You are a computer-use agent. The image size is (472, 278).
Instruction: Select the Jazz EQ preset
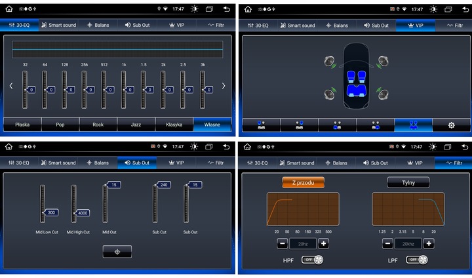[136, 125]
